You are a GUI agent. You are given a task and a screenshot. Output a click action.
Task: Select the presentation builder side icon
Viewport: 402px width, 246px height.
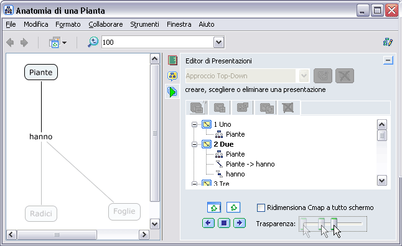point(172,92)
